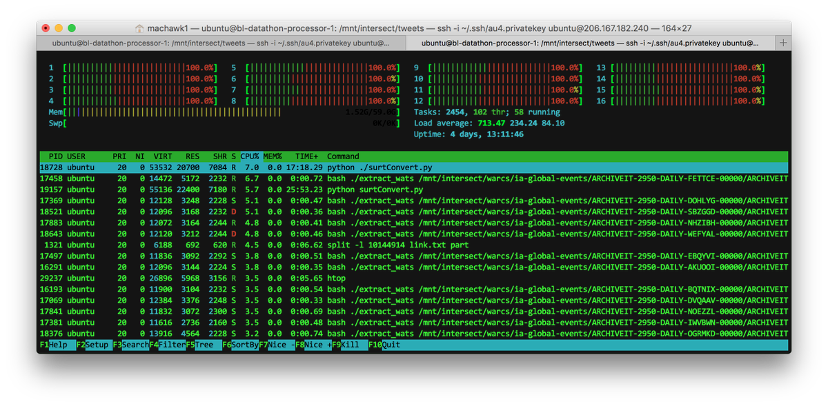Viewport: 828px width, 406px height.
Task: Toggle MEM% column sorting
Action: 272,156
